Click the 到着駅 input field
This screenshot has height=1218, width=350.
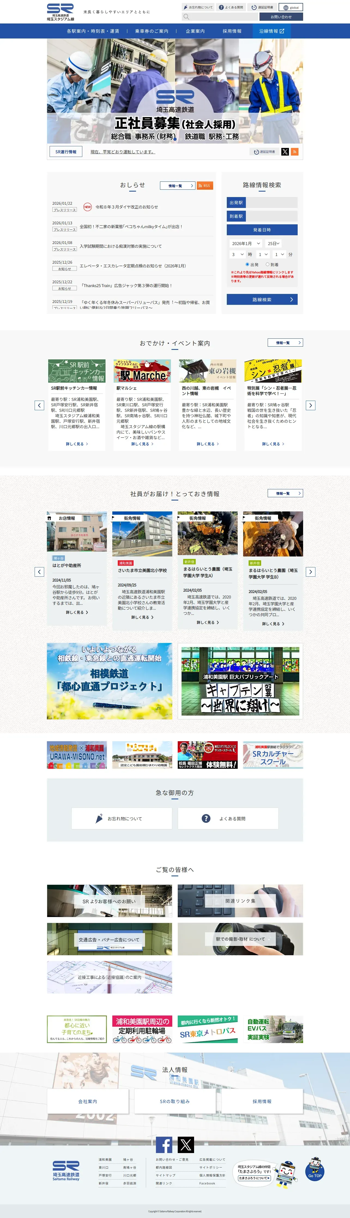click(x=271, y=216)
